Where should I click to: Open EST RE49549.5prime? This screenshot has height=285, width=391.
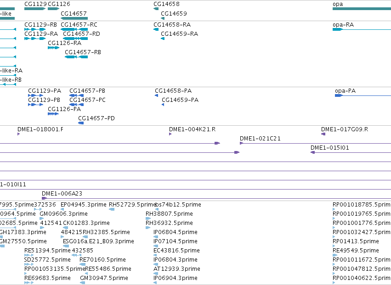click(x=356, y=251)
